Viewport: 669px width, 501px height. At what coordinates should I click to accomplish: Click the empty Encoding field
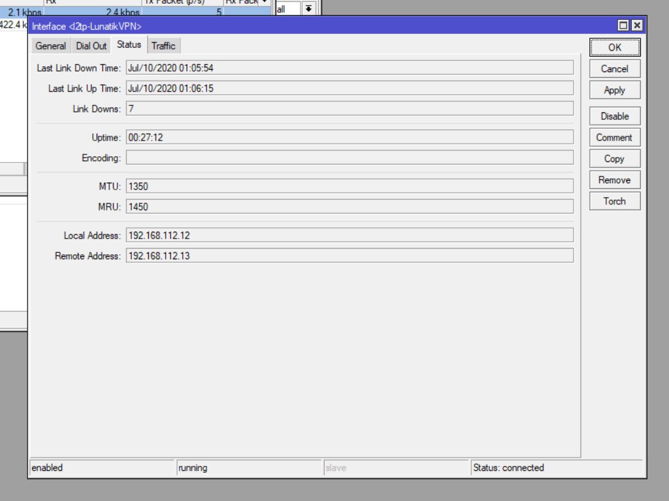tap(350, 158)
